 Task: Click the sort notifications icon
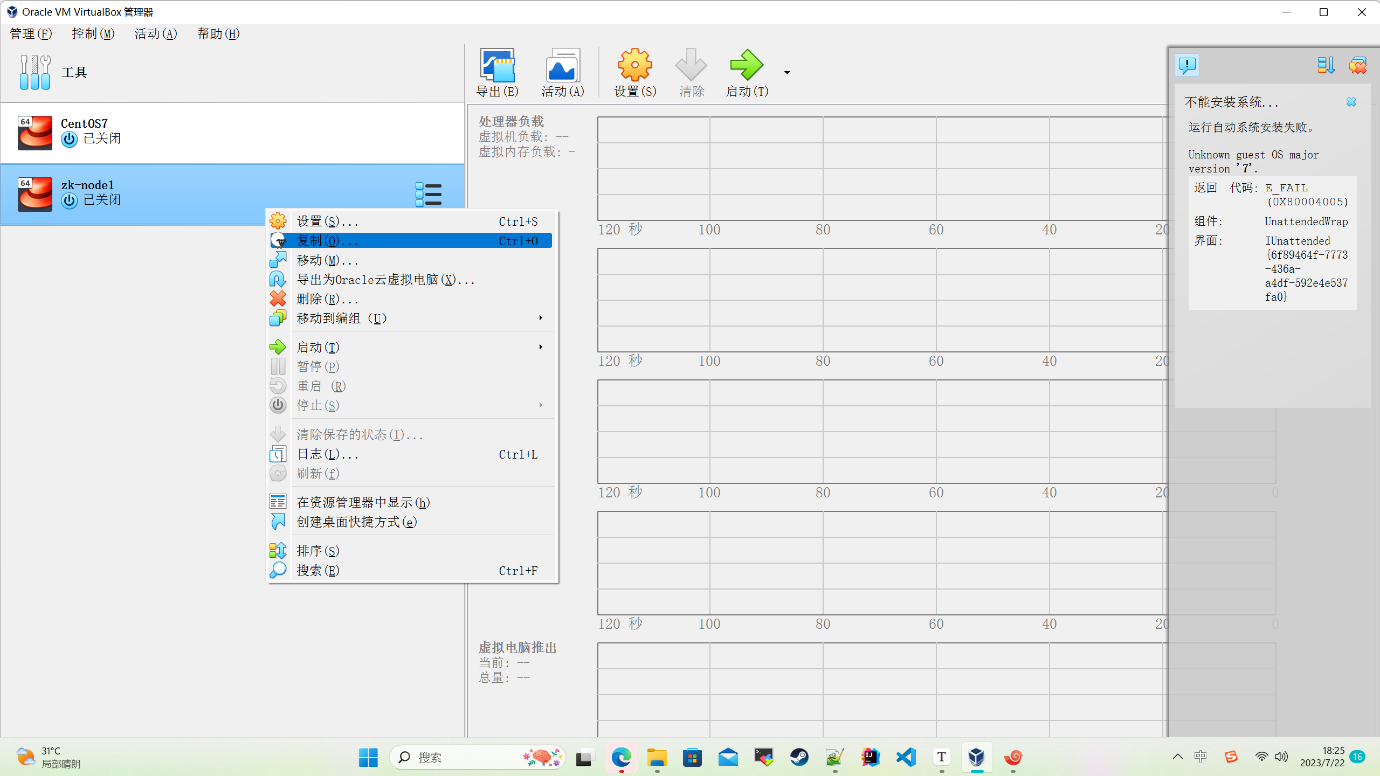pyautogui.click(x=1326, y=65)
